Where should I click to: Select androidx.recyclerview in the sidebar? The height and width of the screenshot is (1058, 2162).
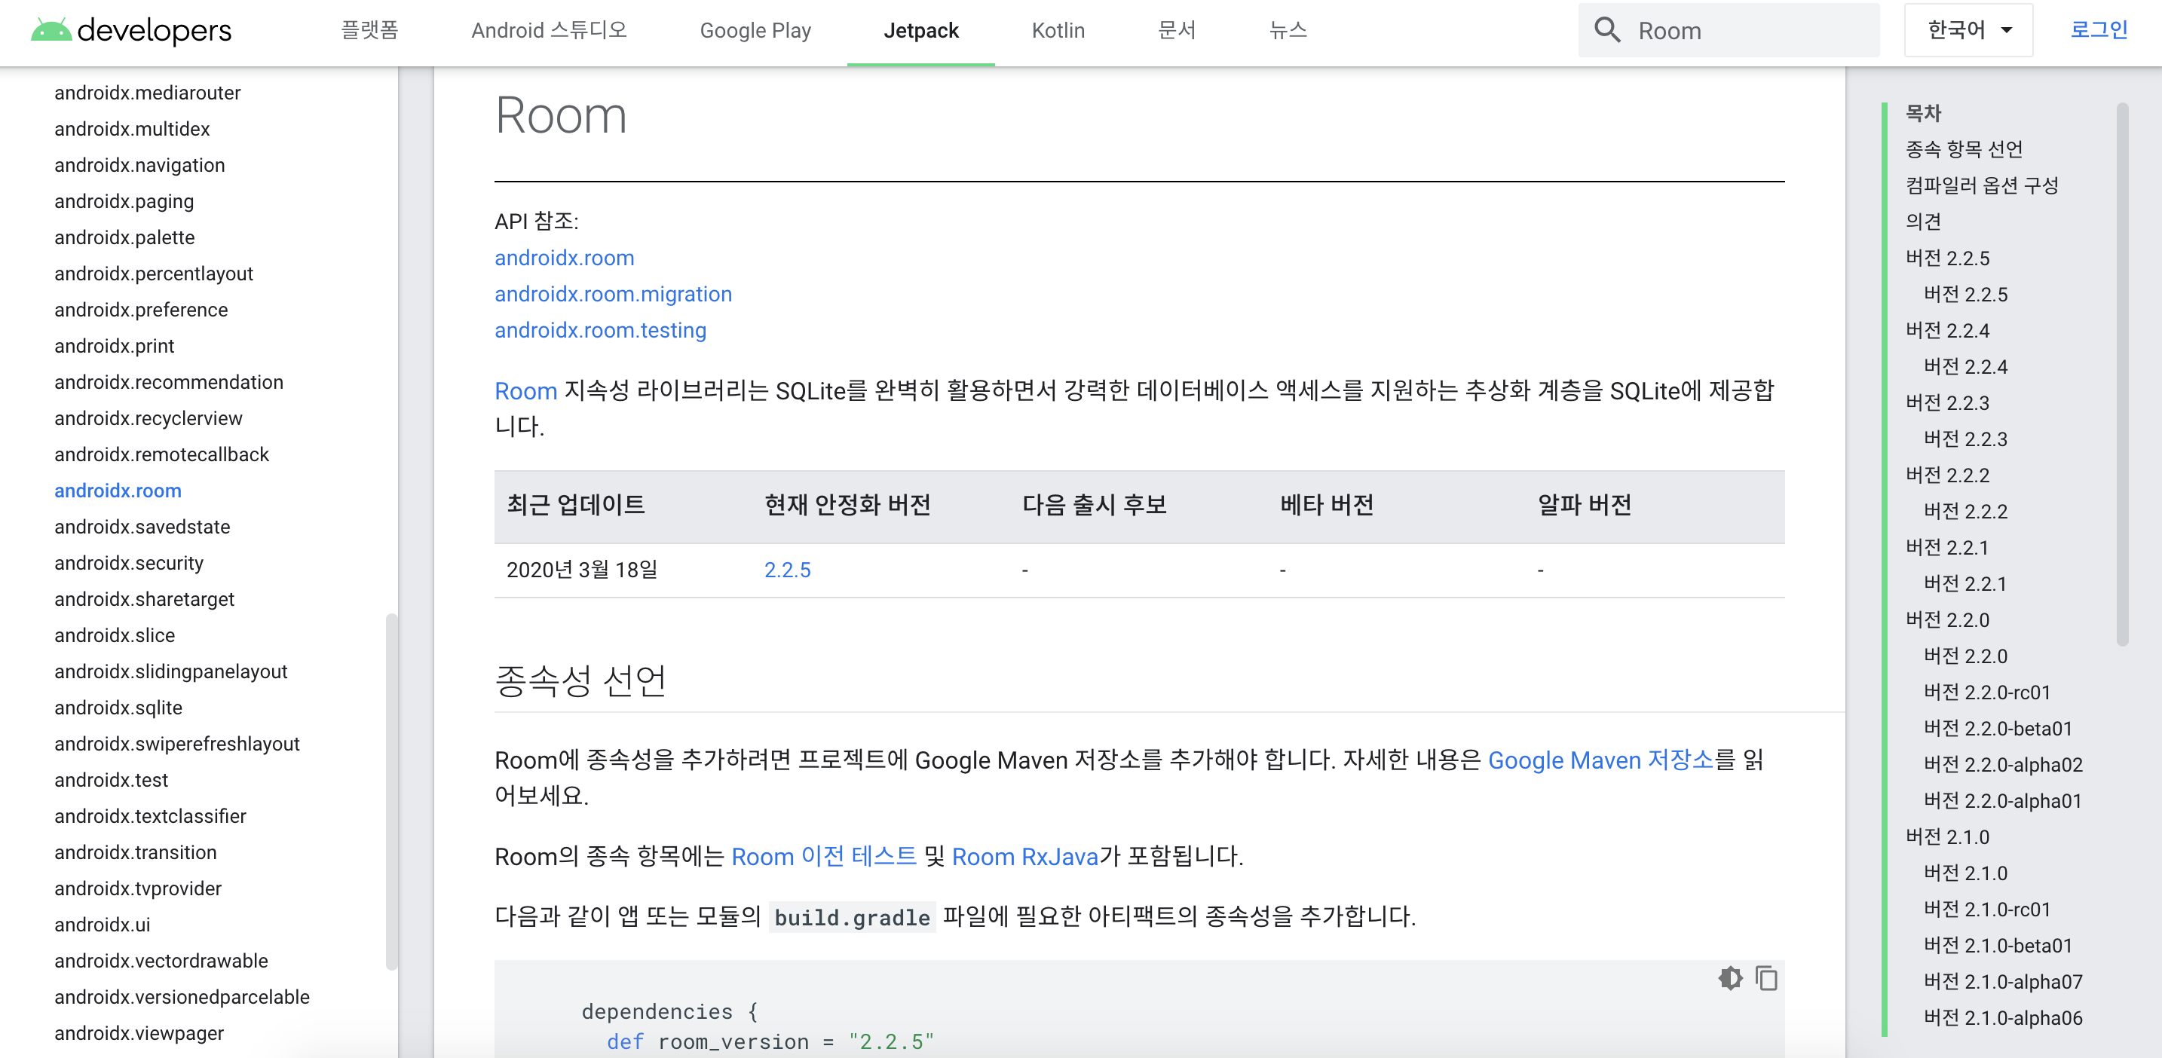pyautogui.click(x=148, y=417)
